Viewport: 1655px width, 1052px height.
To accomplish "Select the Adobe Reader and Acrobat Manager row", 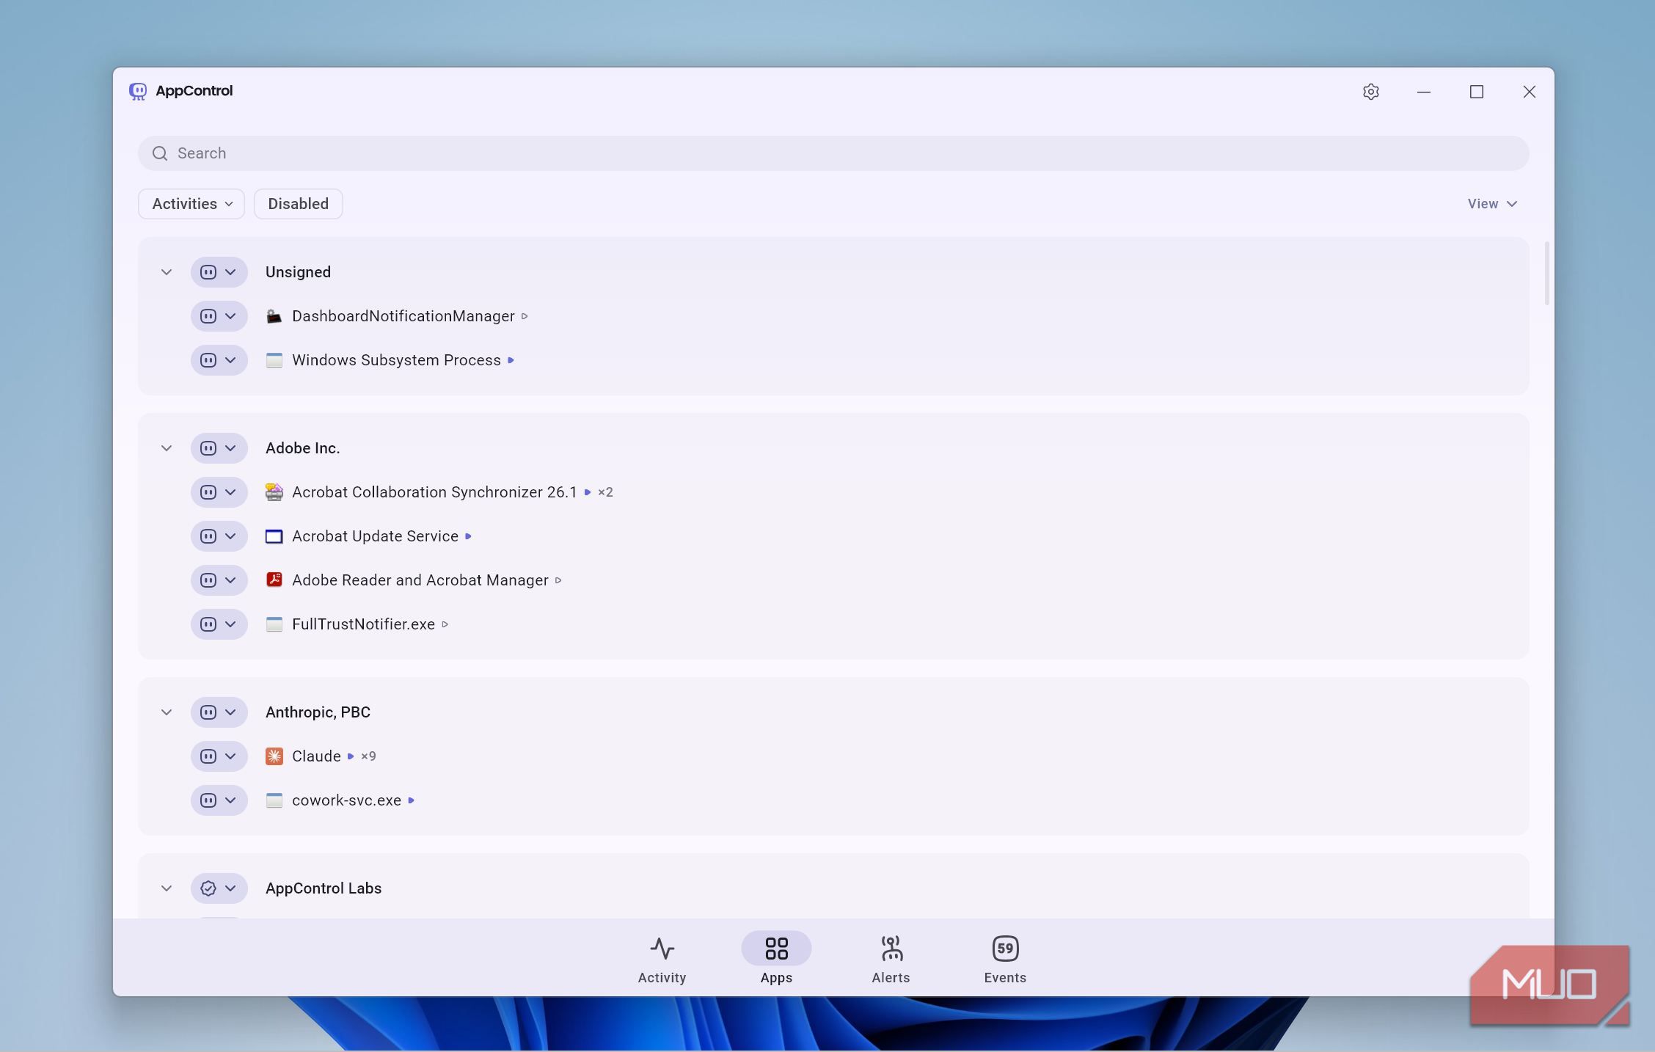I will [x=833, y=580].
